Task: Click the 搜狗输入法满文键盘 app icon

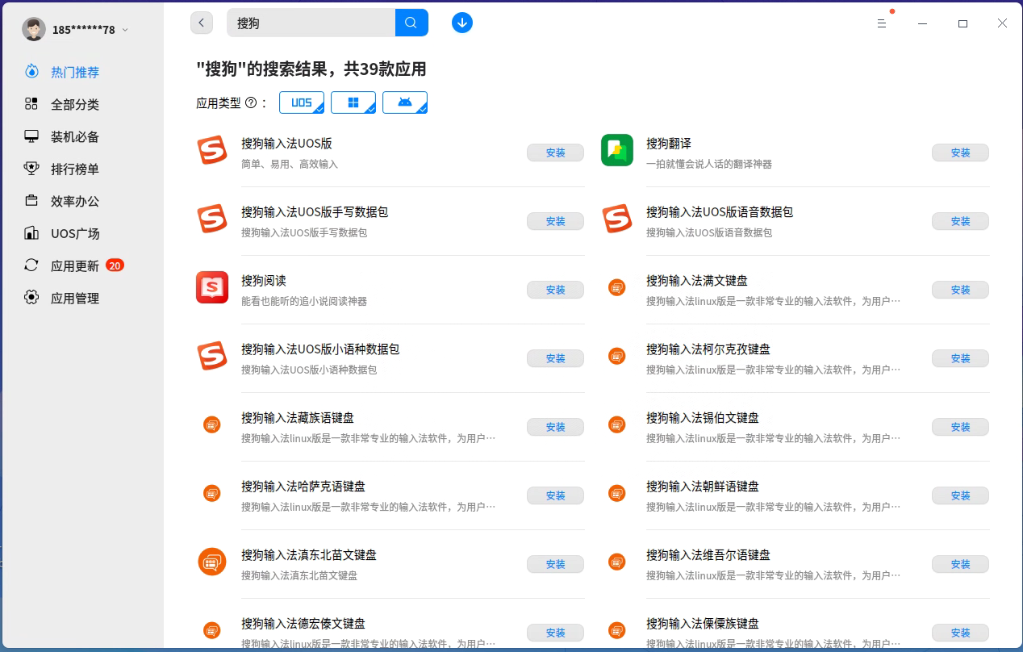Action: point(617,287)
